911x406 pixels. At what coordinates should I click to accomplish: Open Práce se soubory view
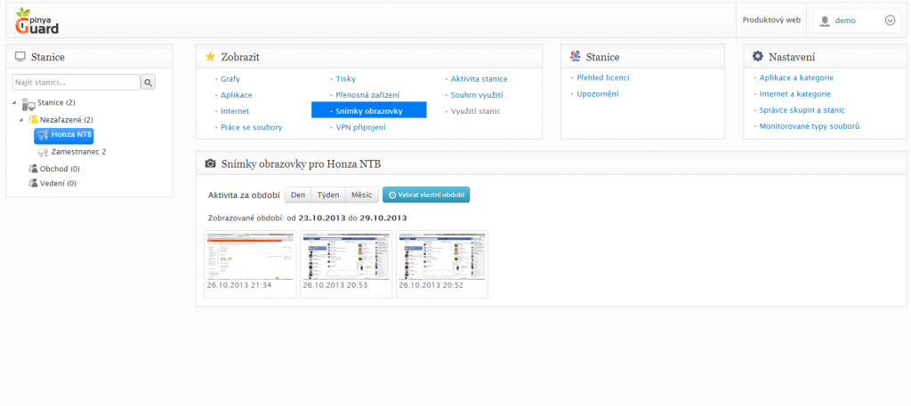tap(252, 127)
